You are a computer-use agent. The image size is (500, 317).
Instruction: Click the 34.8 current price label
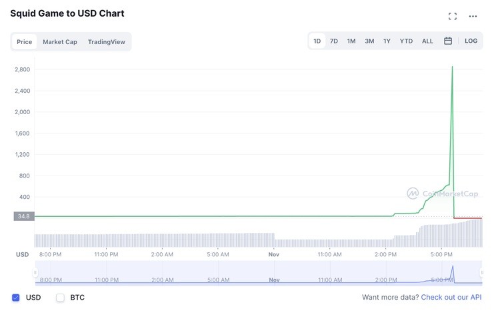(24, 216)
